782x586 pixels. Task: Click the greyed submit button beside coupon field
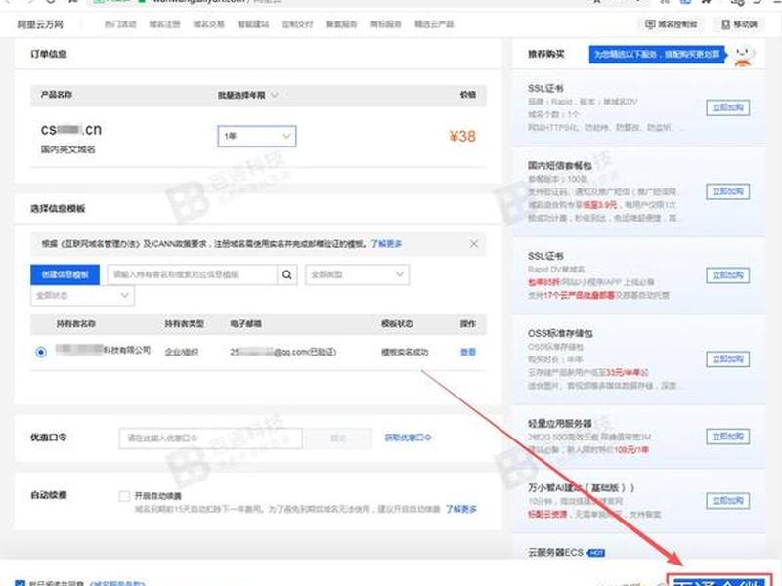click(x=338, y=438)
